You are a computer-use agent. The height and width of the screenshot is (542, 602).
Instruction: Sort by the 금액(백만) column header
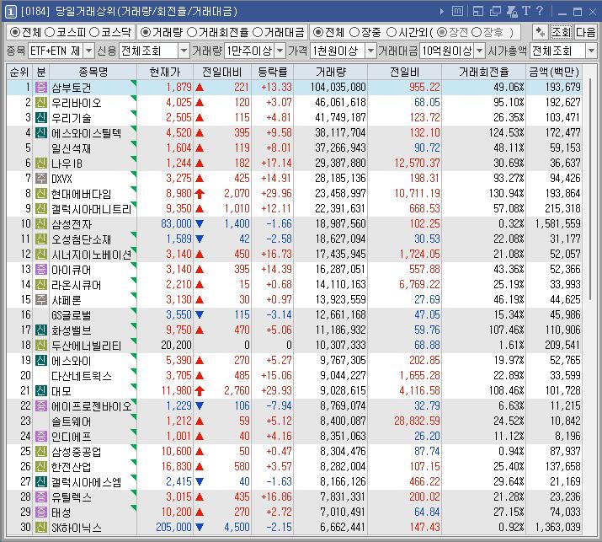click(x=554, y=72)
